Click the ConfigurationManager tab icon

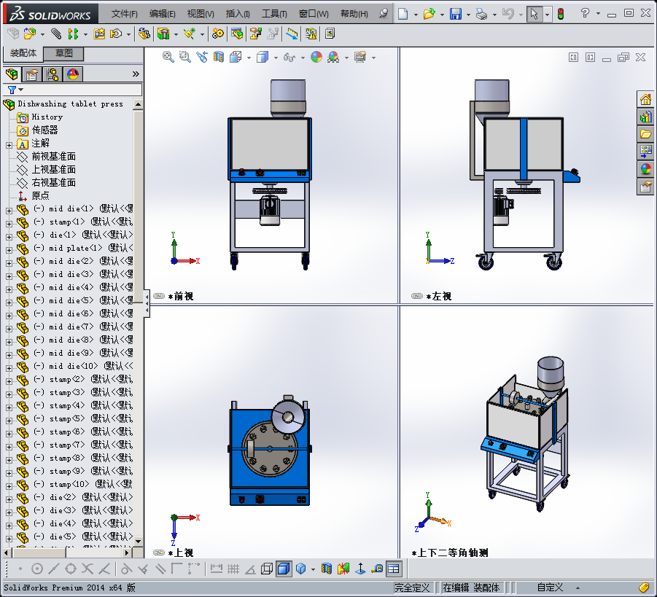pos(53,74)
